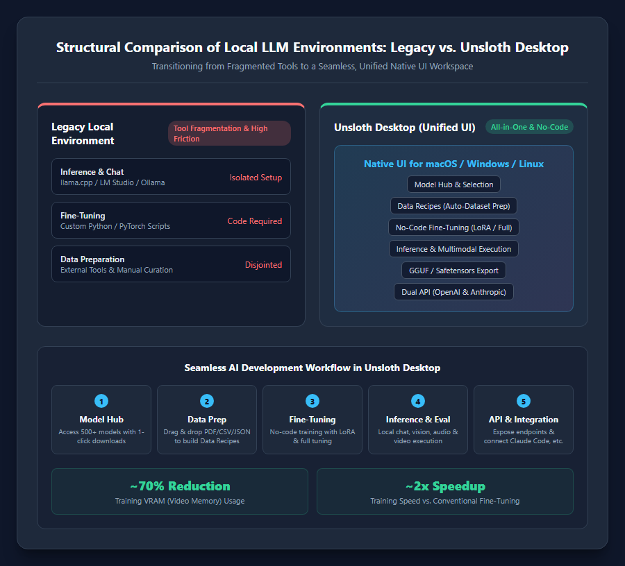Click the Data Prep step title
The image size is (625, 566).
tap(207, 420)
